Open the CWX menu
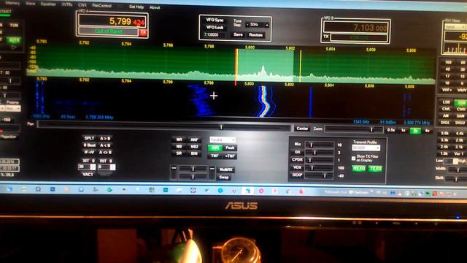This screenshot has height=263, width=467. (x=82, y=5)
